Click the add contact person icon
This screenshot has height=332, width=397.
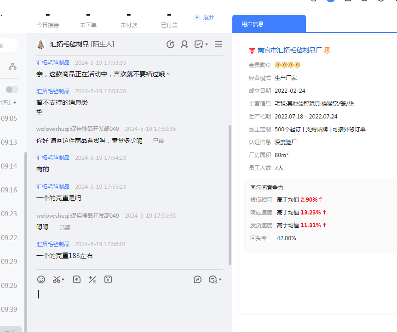tap(184, 45)
